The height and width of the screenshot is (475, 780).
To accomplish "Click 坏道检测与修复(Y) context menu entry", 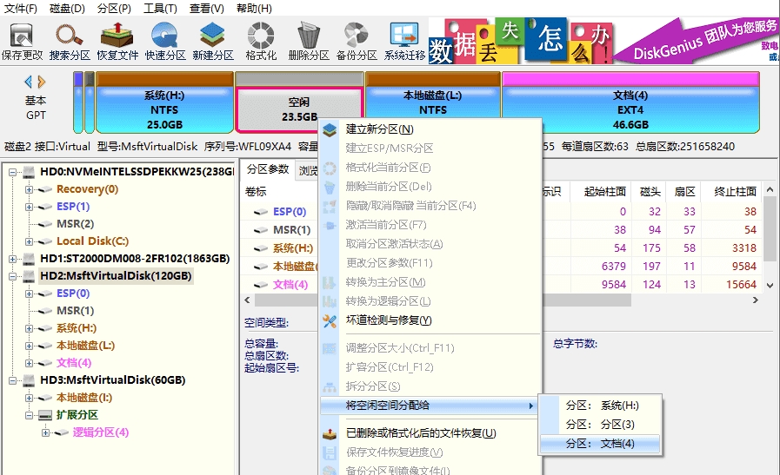I will click(389, 320).
